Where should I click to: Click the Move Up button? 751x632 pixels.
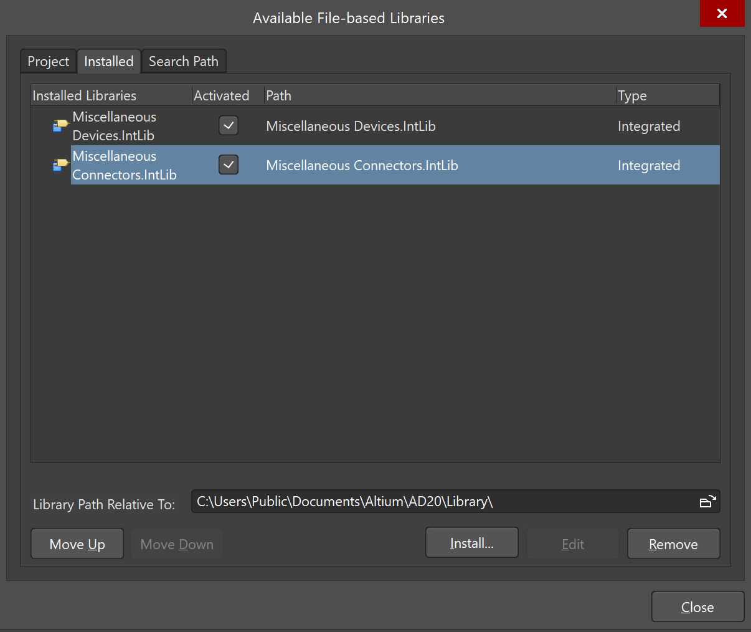77,544
